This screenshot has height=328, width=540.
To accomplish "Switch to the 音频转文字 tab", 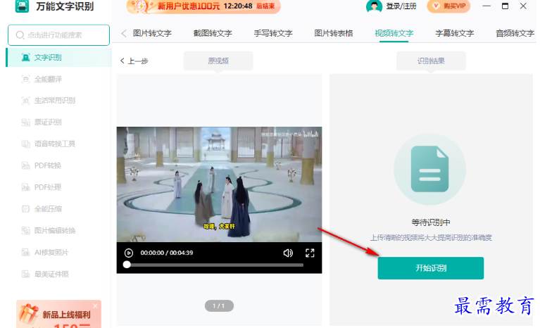I will [515, 33].
